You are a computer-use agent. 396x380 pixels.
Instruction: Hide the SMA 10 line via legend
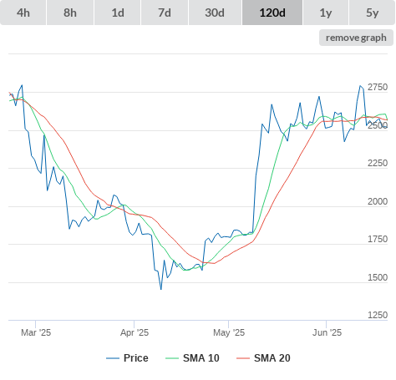pos(201,358)
